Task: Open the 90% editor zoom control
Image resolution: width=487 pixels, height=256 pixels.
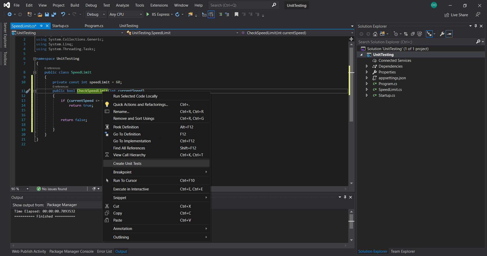Action: [x=19, y=189]
